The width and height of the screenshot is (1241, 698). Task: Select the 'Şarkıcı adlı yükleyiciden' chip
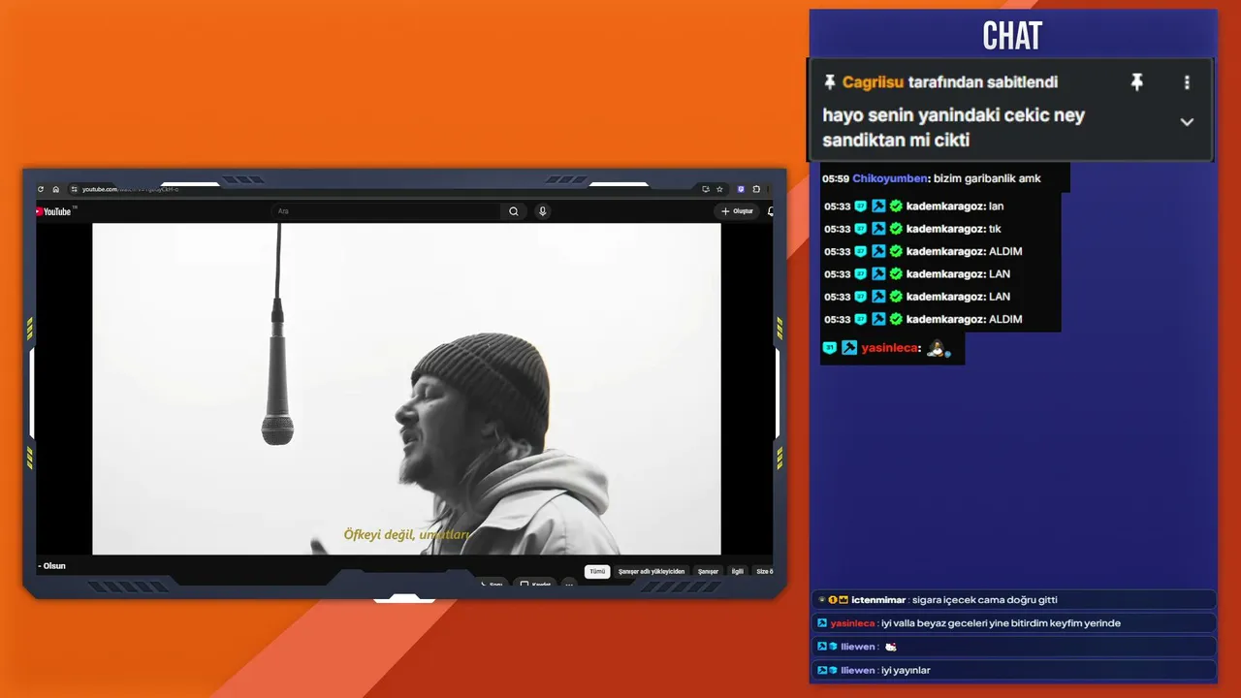coord(652,571)
